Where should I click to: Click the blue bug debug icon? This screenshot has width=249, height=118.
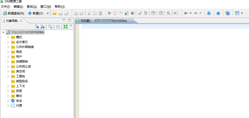(209, 13)
